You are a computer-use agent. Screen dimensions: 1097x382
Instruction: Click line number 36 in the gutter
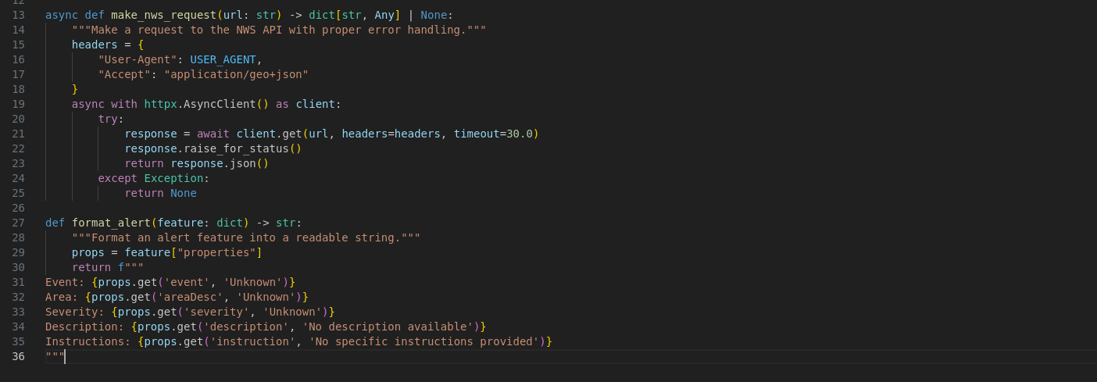[18, 356]
